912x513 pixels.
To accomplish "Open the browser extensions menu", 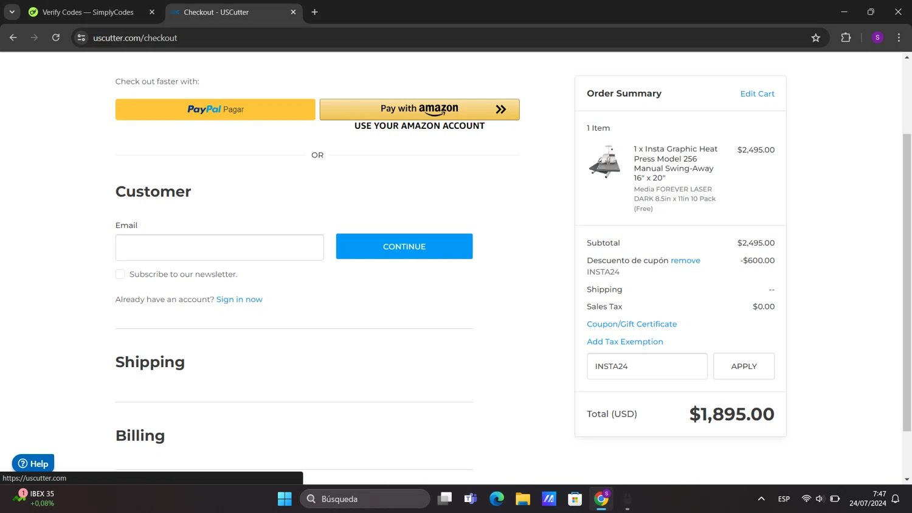I will (846, 38).
